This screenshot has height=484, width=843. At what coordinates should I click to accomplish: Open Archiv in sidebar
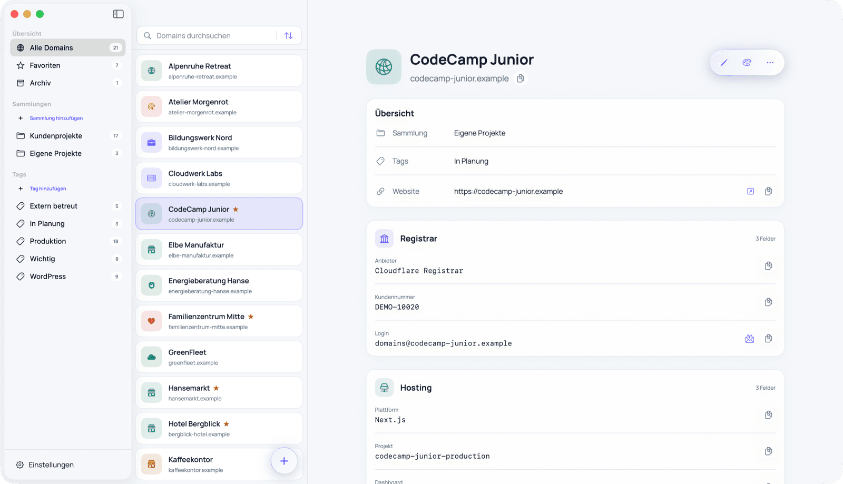click(68, 83)
